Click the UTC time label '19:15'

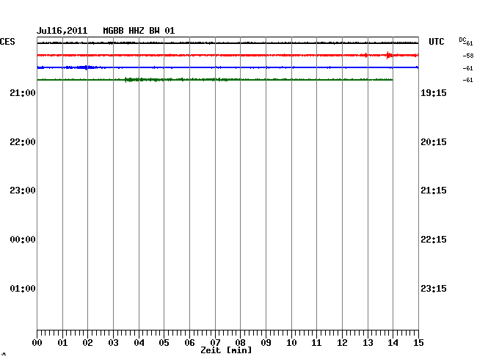434,93
